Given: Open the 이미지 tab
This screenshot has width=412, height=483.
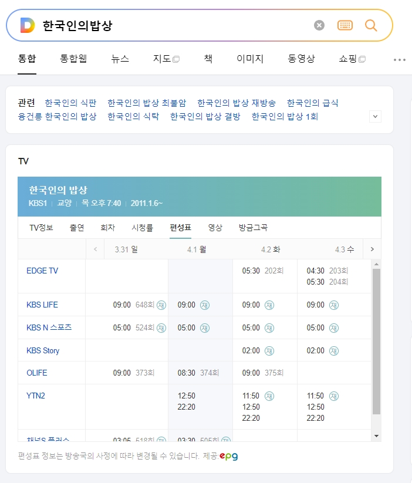Looking at the screenshot, I should (x=250, y=59).
